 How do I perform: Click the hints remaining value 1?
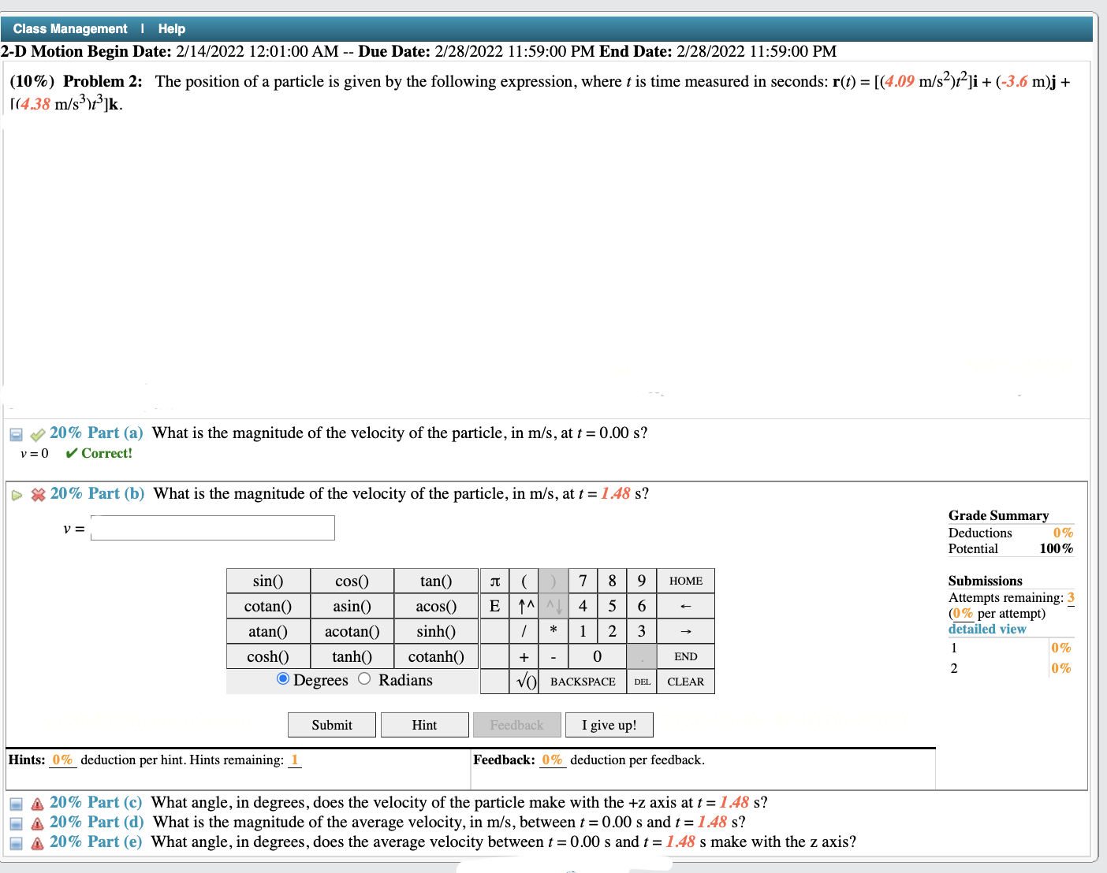[x=295, y=760]
